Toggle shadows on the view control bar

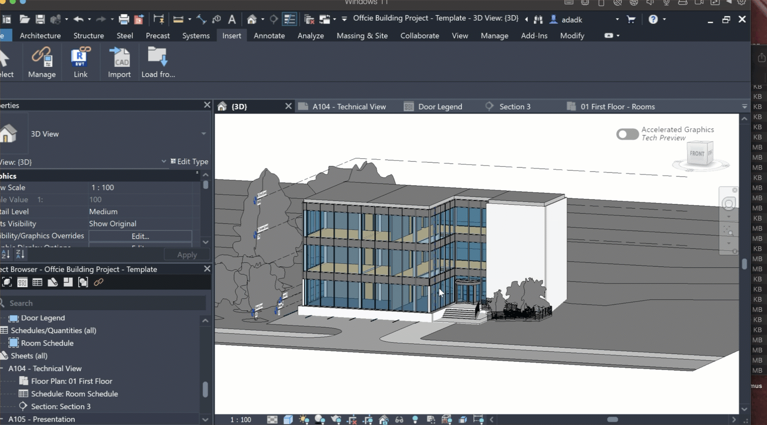pyautogui.click(x=318, y=419)
